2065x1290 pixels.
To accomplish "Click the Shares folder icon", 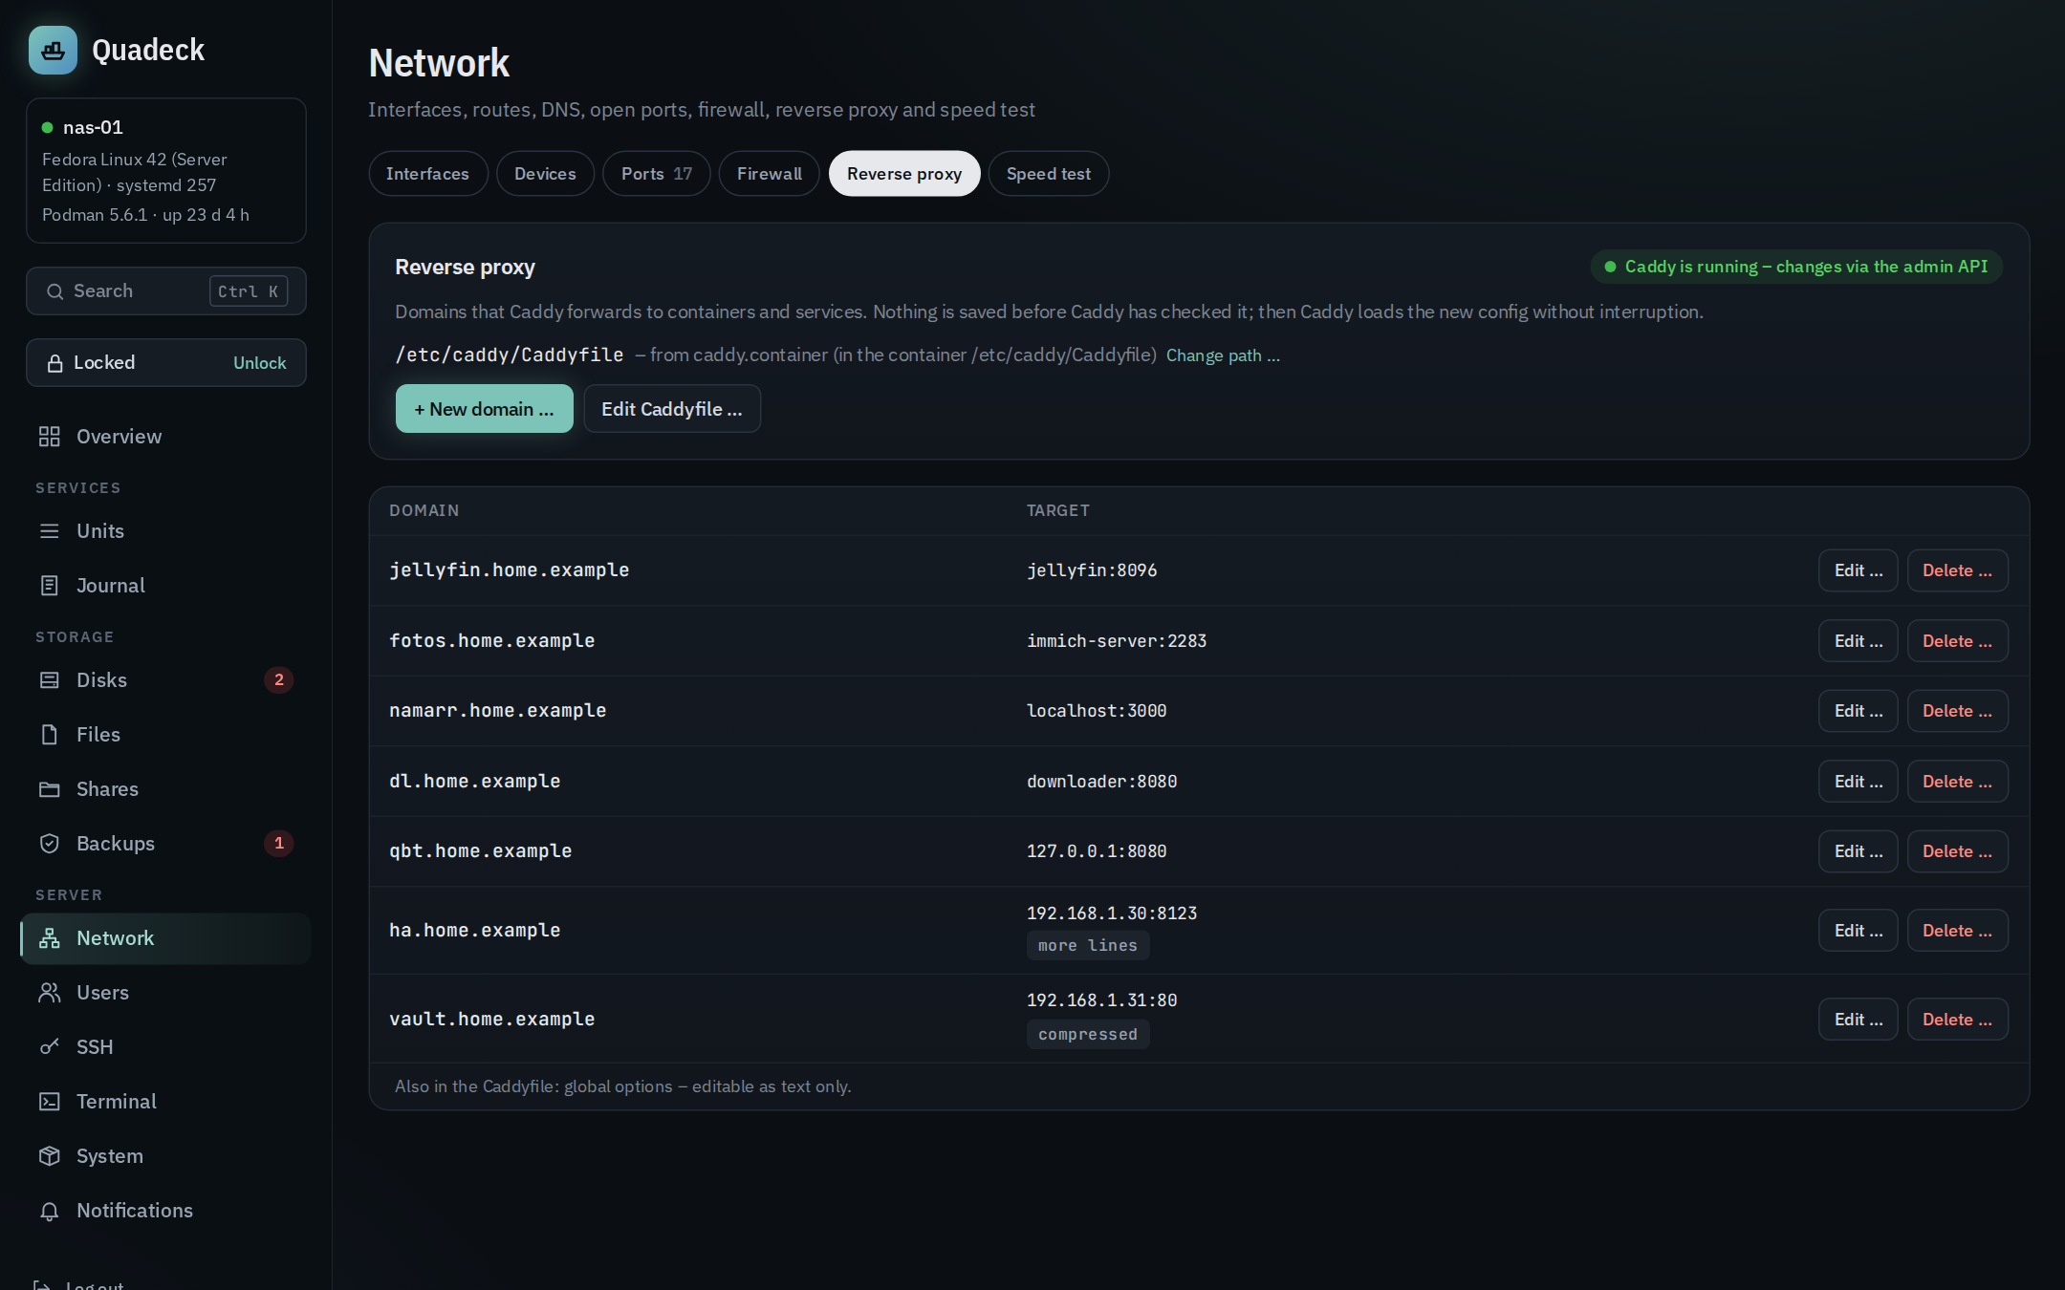I will (50, 789).
